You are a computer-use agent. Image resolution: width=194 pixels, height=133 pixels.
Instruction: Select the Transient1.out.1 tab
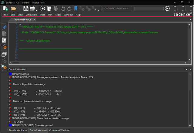[x=22, y=19]
